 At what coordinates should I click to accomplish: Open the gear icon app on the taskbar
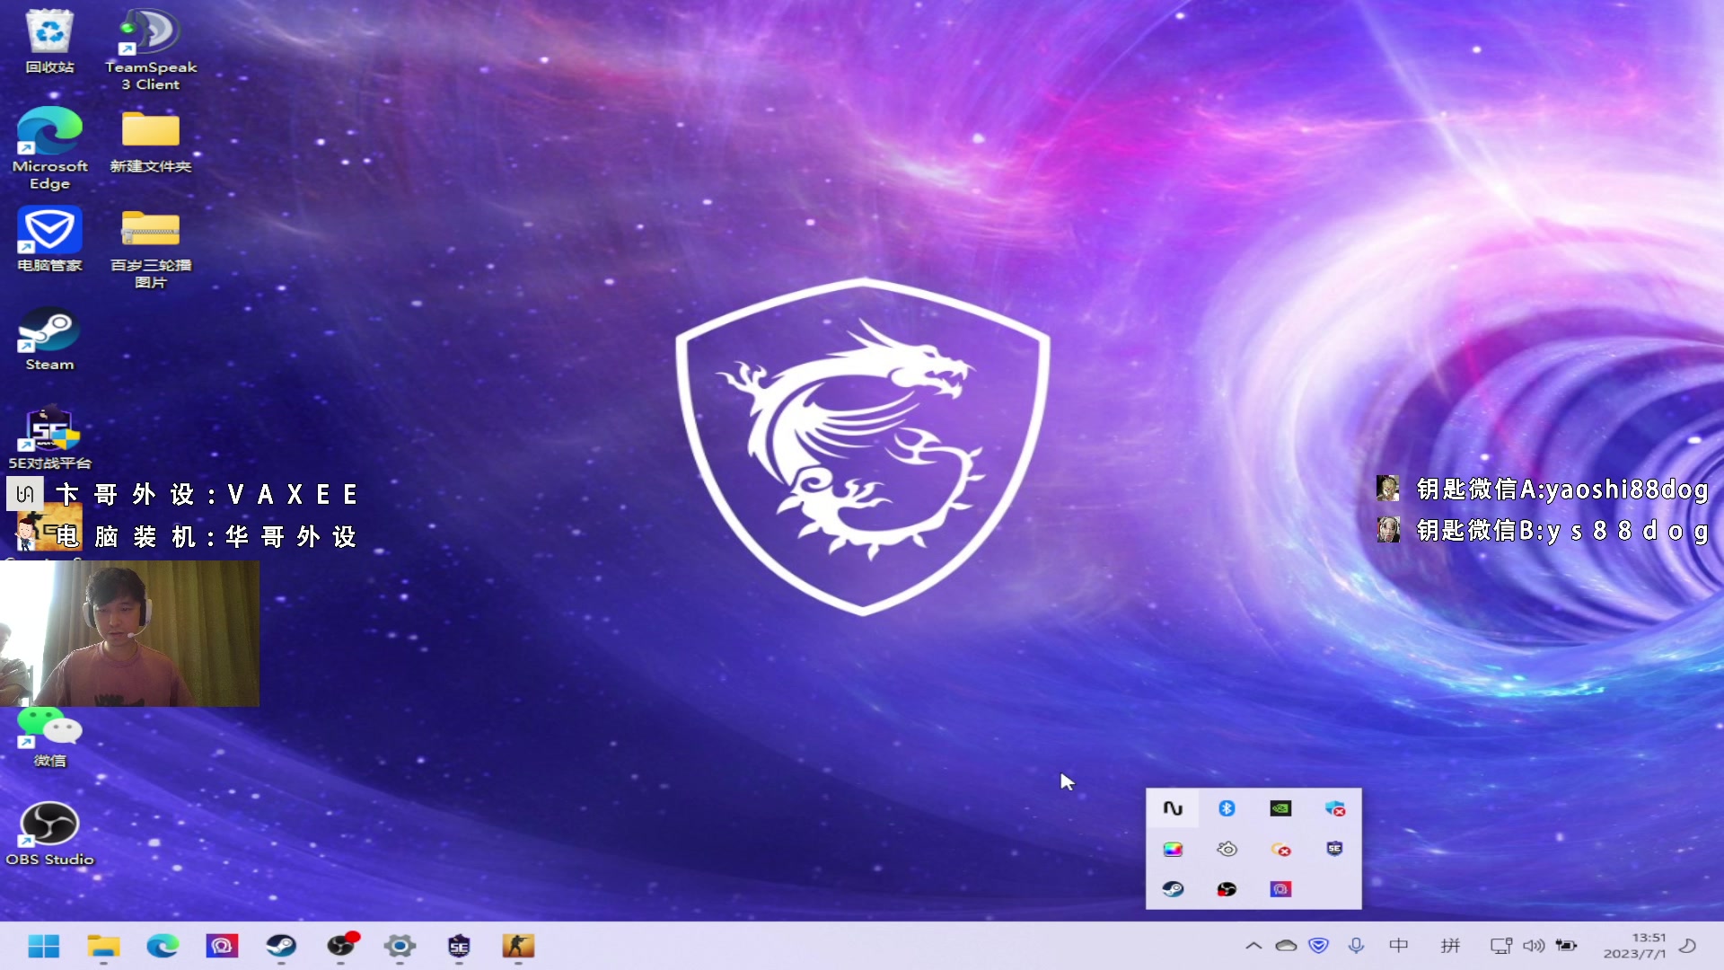[x=400, y=946]
